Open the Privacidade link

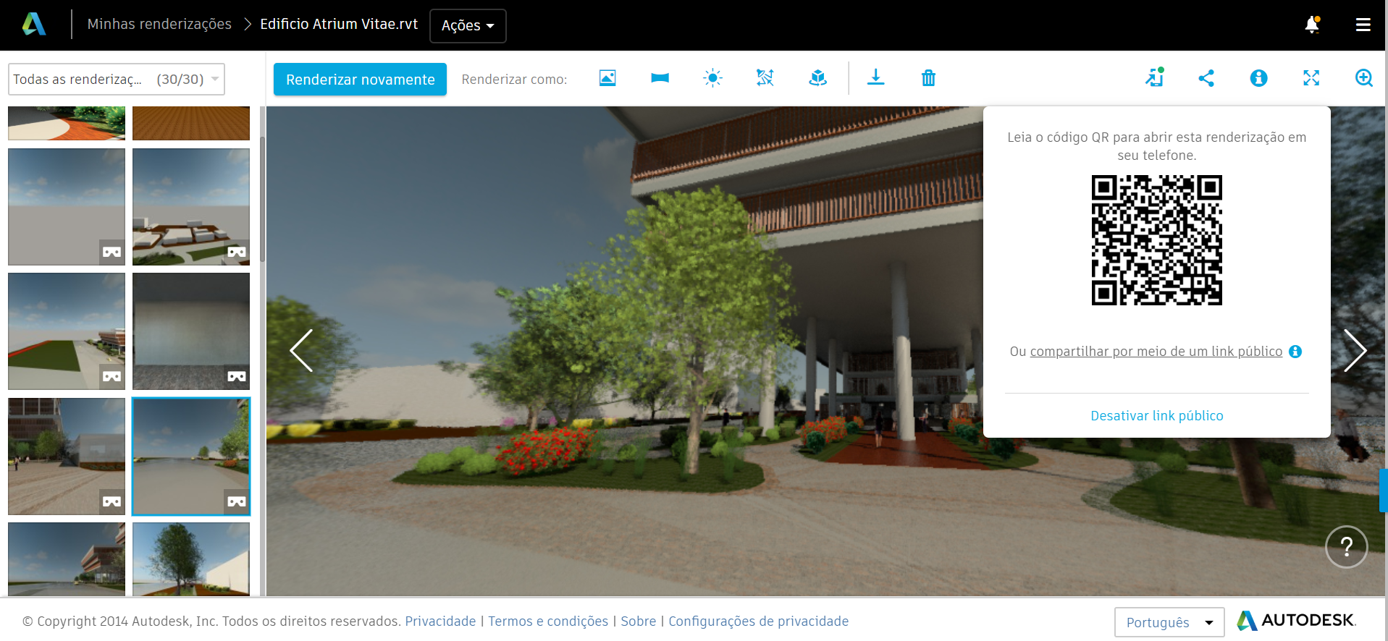pyautogui.click(x=440, y=621)
